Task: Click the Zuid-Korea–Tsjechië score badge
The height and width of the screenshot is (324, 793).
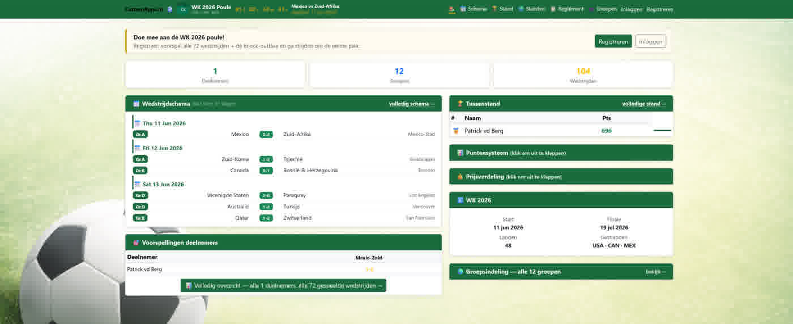Action: tap(266, 159)
